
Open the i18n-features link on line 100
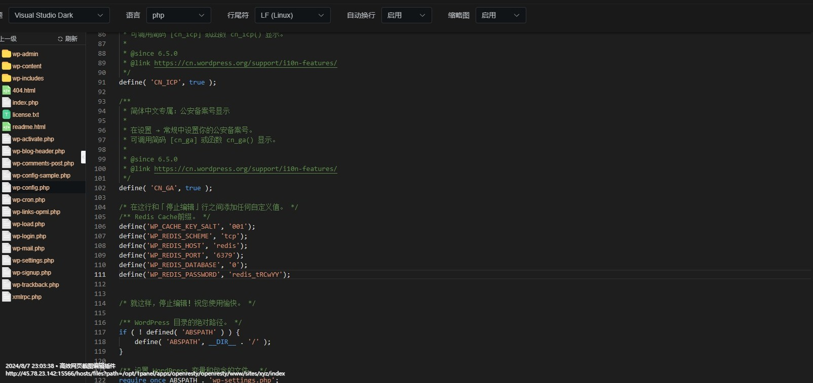click(x=246, y=168)
